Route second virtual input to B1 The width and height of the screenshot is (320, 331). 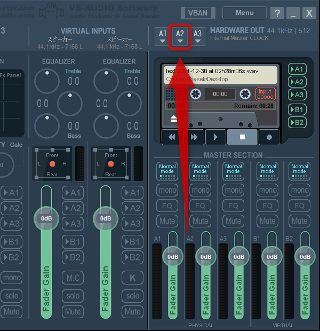coord(132,242)
